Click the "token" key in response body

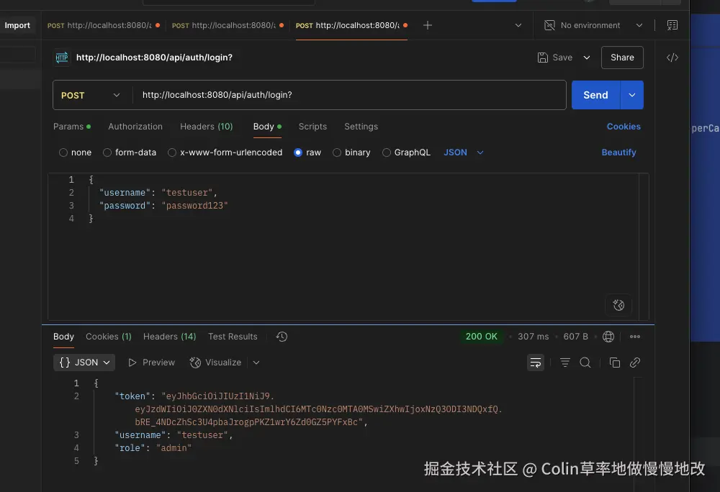coord(132,396)
